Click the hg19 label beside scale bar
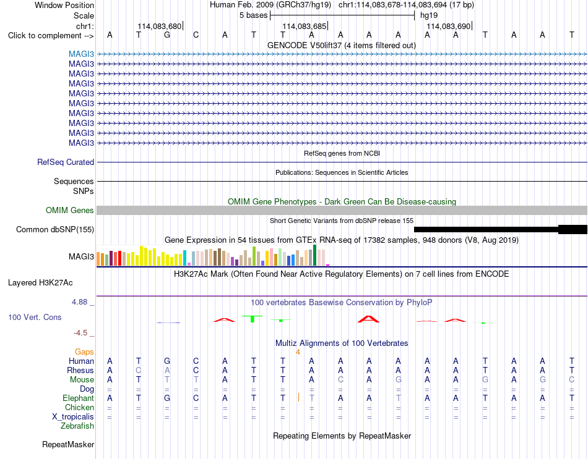This screenshot has height=459, width=588. [429, 15]
